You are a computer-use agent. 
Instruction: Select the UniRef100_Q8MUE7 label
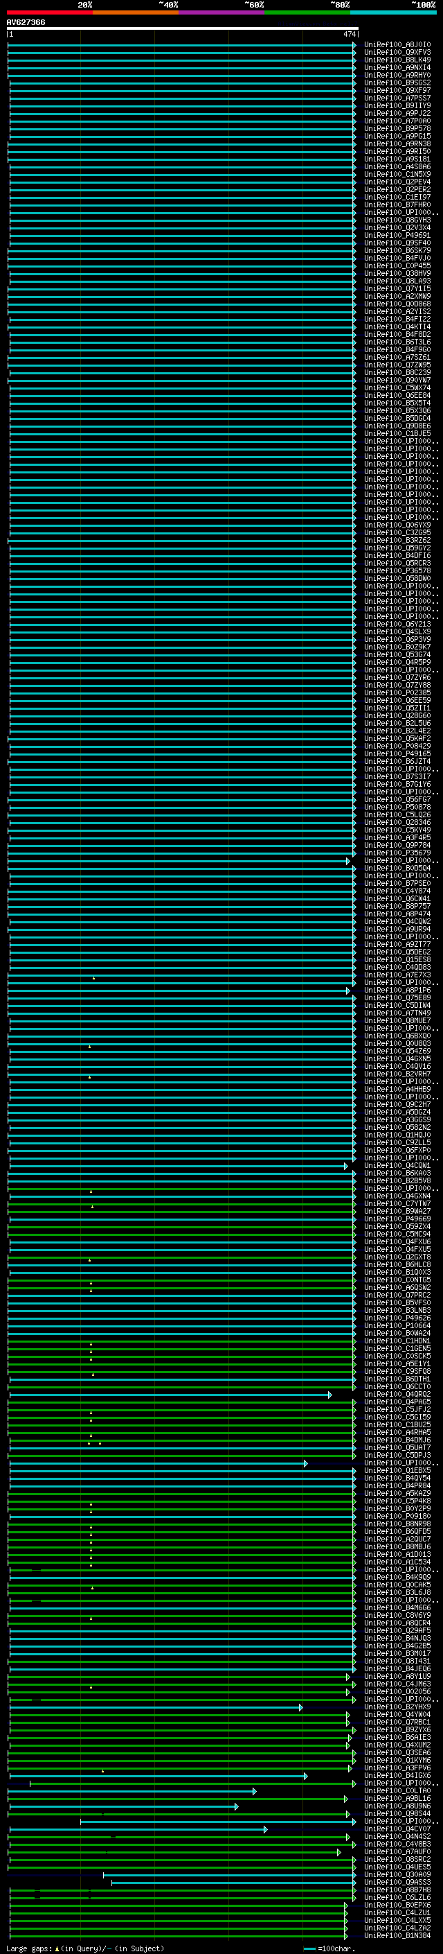tap(397, 1020)
